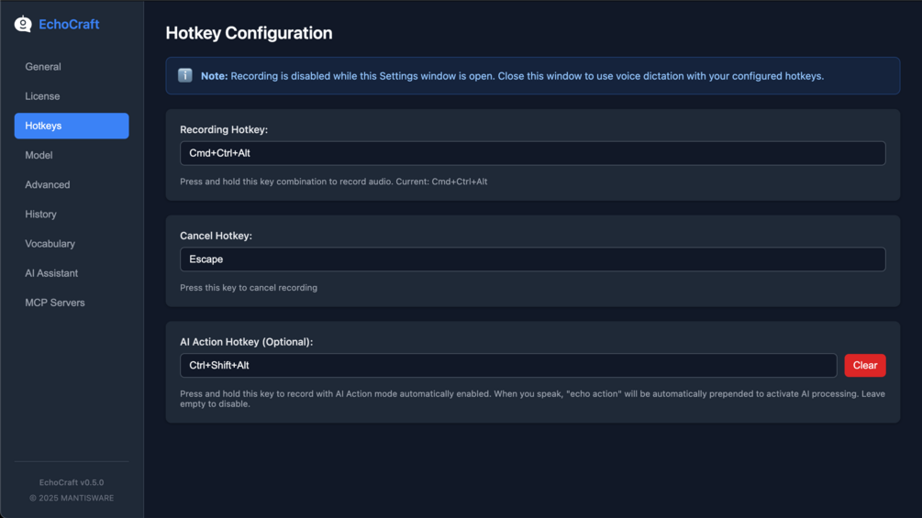Click the EchoCraft logo icon
The image size is (922, 518).
click(x=23, y=25)
